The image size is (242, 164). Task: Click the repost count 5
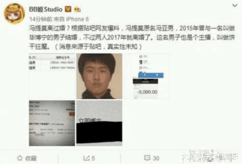(x=93, y=158)
